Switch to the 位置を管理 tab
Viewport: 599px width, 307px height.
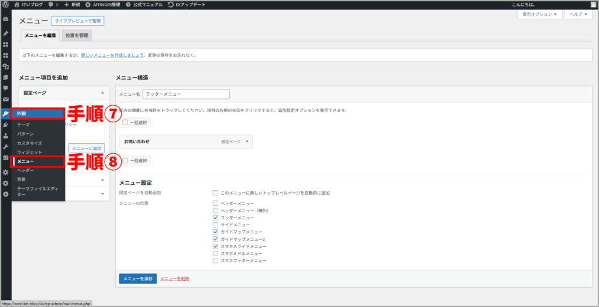click(76, 36)
